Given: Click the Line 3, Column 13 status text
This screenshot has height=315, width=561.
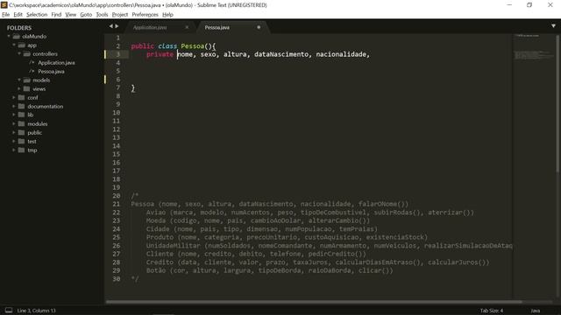Looking at the screenshot, I should pyautogui.click(x=36, y=311).
